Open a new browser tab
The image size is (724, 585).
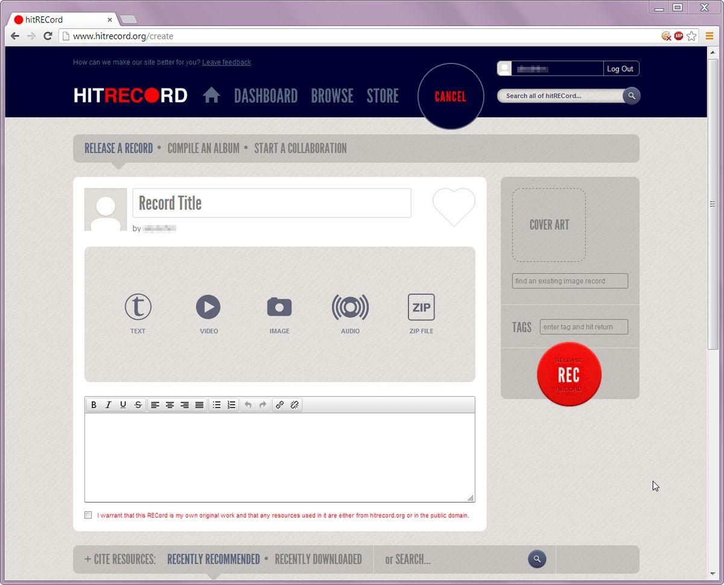point(128,19)
